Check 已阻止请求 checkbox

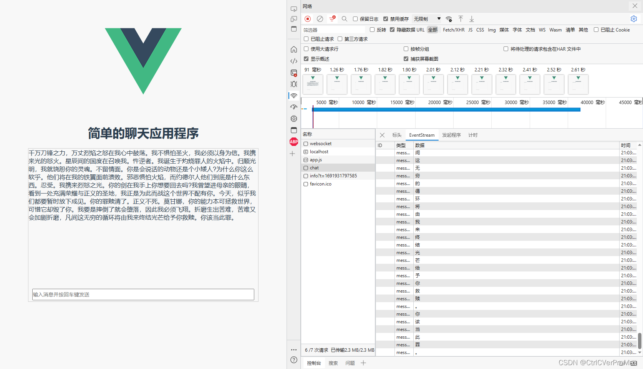pyautogui.click(x=306, y=39)
